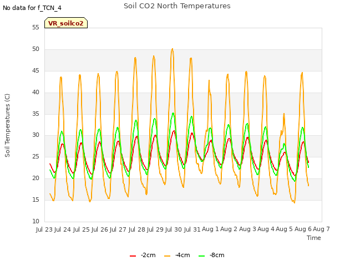The width and height of the screenshot is (355, 266).
Task: Click the Soil Temperatures (C) axis label
Action: [x=7, y=125]
